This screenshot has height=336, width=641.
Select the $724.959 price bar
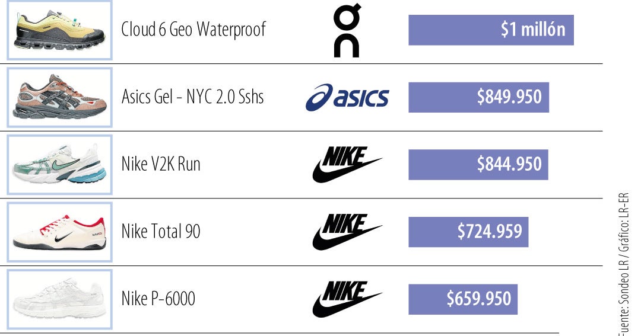coord(468,232)
